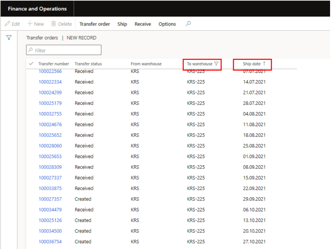The width and height of the screenshot is (332, 249).
Task: Open transfer order 100022334
Action: tap(50, 82)
